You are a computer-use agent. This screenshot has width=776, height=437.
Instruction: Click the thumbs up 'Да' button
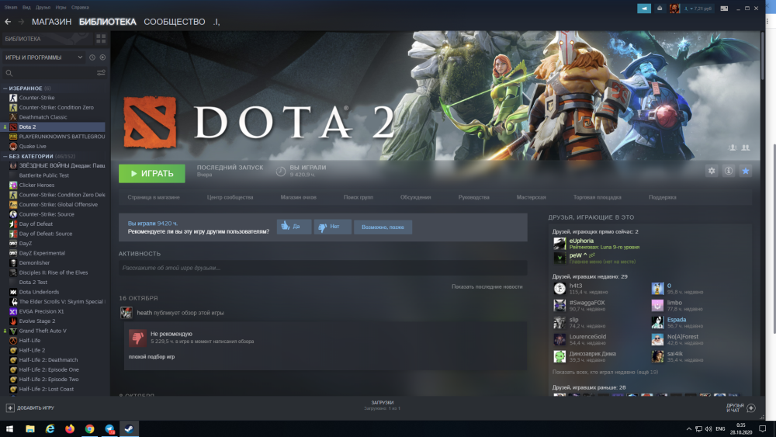click(x=294, y=227)
